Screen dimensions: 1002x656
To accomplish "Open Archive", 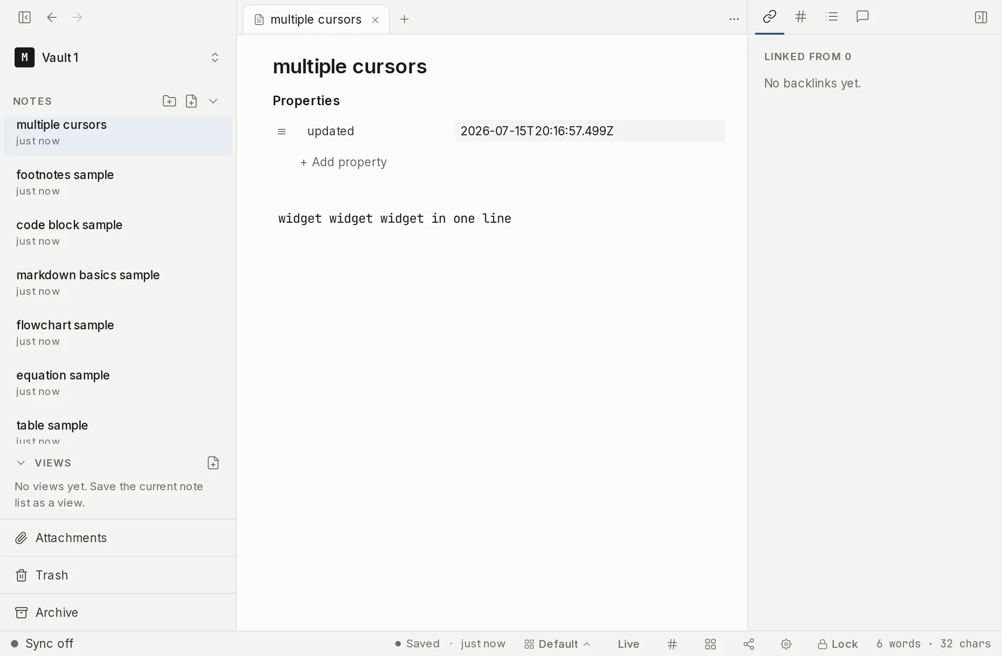I will 118,612.
